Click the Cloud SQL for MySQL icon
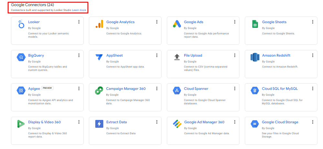The height and width of the screenshot is (149, 323). tap(255, 90)
